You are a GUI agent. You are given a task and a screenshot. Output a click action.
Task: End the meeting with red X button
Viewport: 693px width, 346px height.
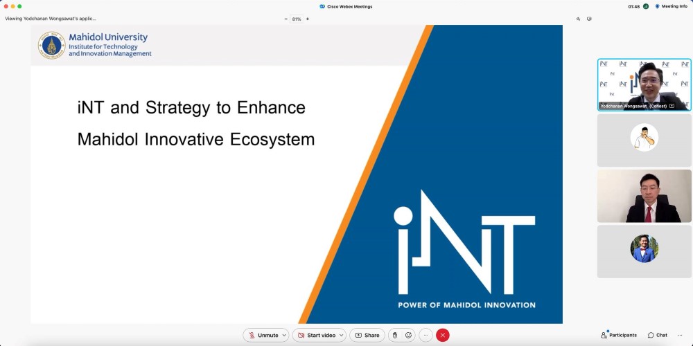443,335
